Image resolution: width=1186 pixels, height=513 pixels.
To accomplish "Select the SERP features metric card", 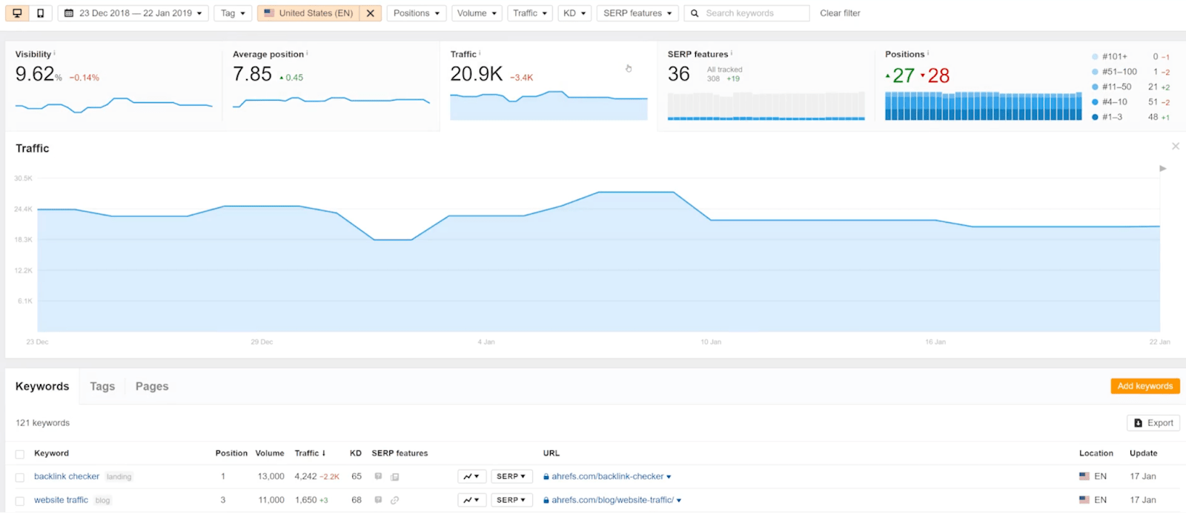I will click(766, 86).
